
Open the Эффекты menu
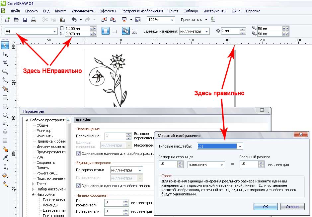(x=108, y=11)
